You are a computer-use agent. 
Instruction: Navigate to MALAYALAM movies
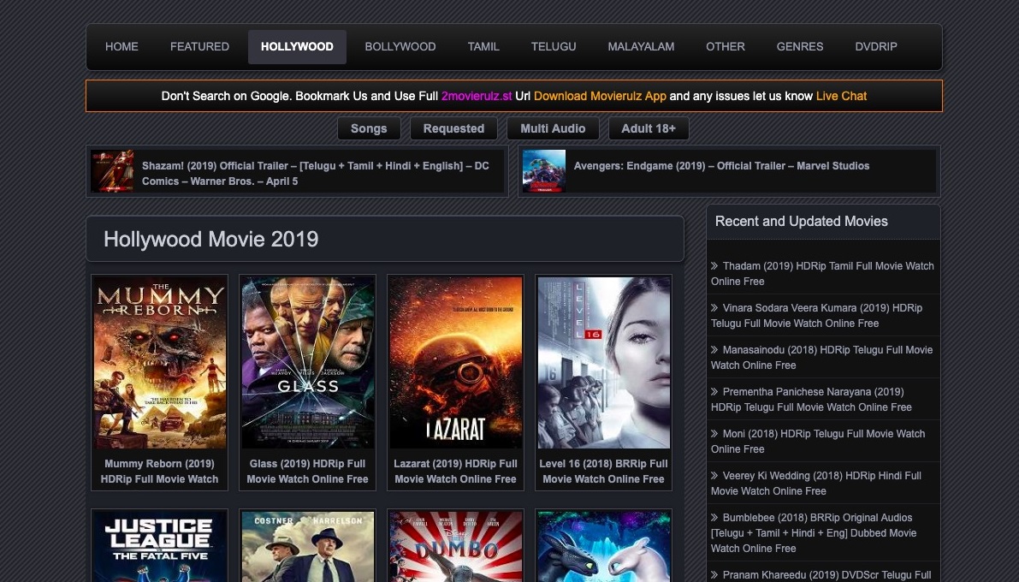point(641,47)
